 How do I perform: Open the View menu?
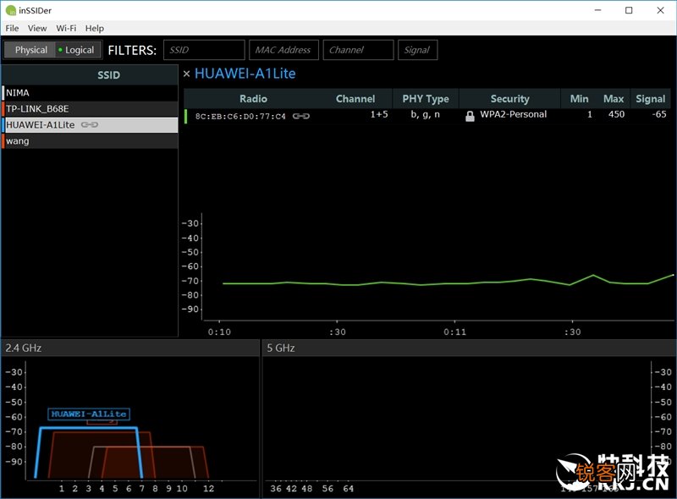pos(37,28)
